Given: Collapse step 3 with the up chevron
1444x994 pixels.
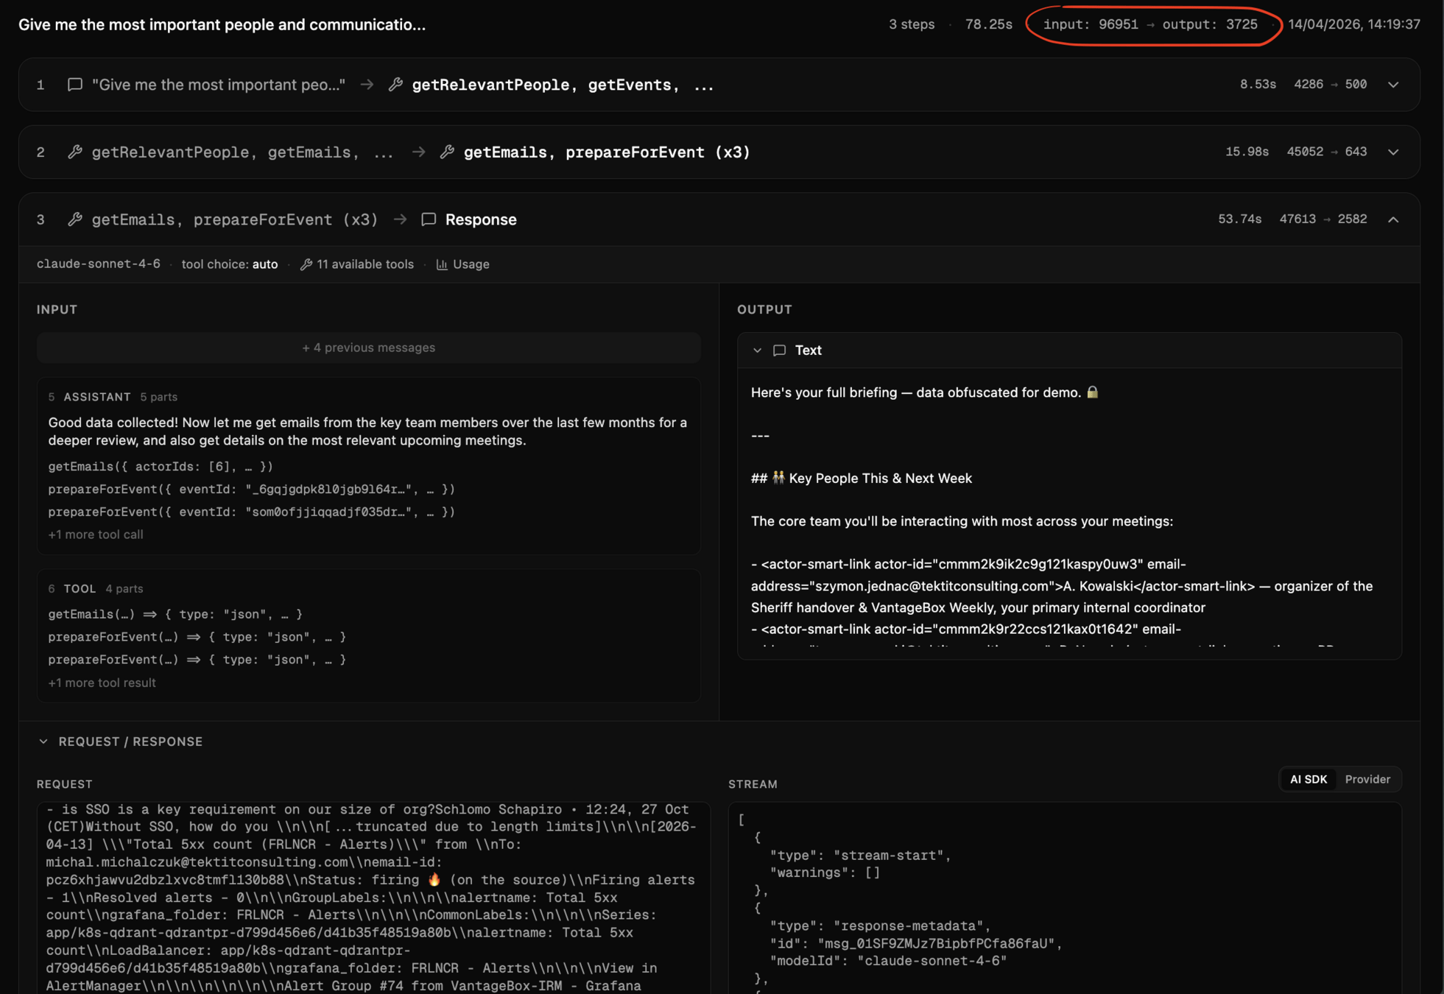Looking at the screenshot, I should tap(1393, 219).
